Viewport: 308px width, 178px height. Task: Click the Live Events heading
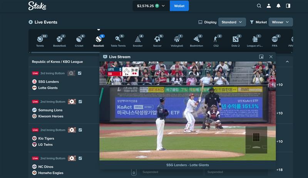46,22
